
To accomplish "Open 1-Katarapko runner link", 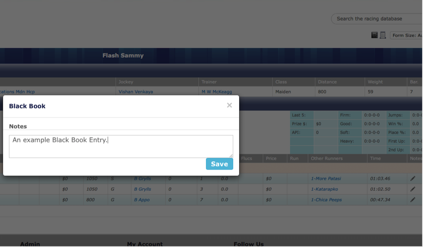I will tap(324, 189).
